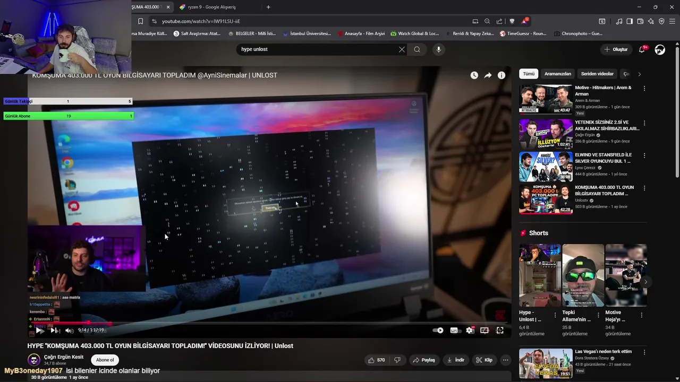The image size is (680, 382).
Task: Click the zoom magnifier in address bar
Action: [x=487, y=21]
